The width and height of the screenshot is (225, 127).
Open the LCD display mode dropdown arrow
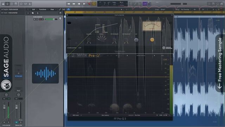127,4
